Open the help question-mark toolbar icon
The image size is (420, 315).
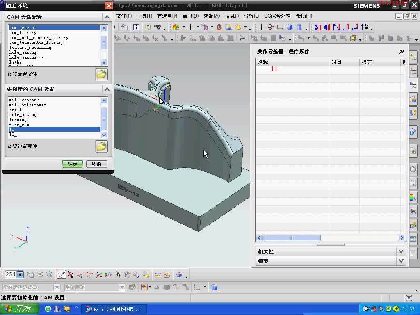tap(148, 27)
